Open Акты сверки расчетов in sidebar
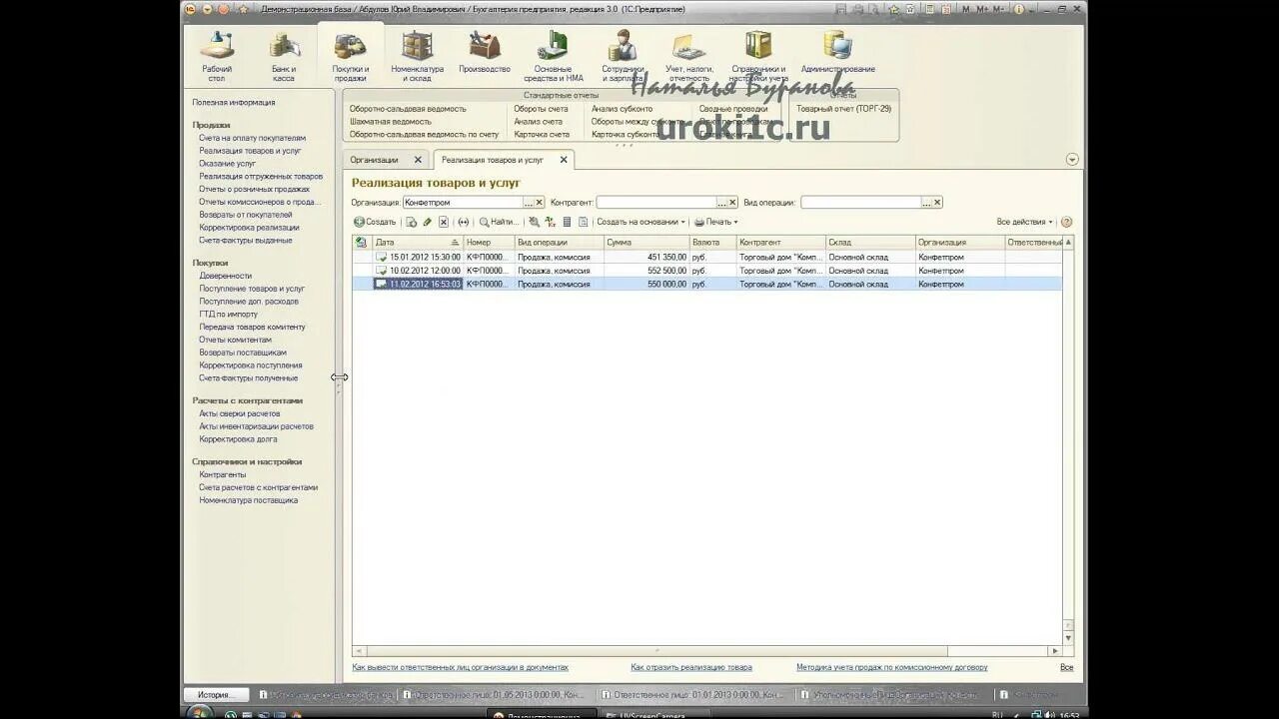The height and width of the screenshot is (719, 1279). tap(239, 413)
